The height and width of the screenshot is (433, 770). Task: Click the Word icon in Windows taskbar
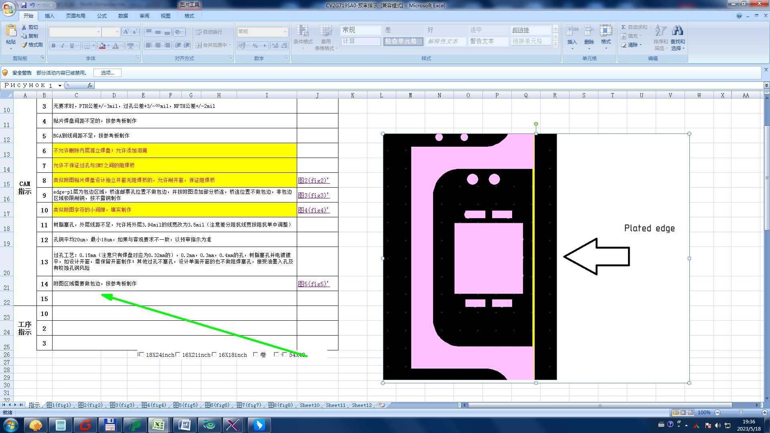click(184, 425)
